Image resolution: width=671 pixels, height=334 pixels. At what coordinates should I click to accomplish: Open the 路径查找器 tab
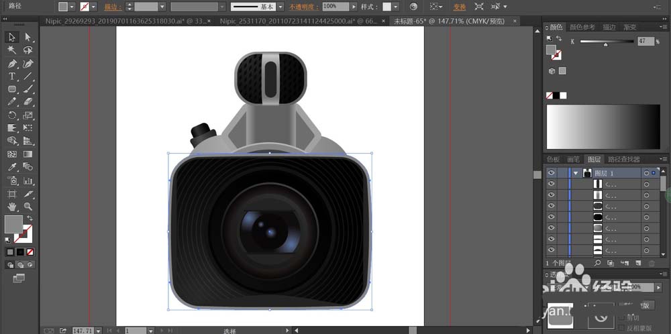(x=624, y=159)
